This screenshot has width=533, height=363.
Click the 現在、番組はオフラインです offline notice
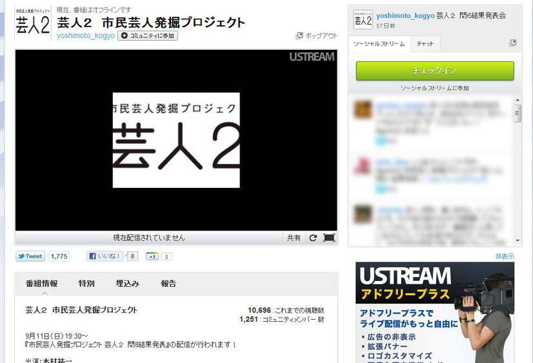[94, 10]
